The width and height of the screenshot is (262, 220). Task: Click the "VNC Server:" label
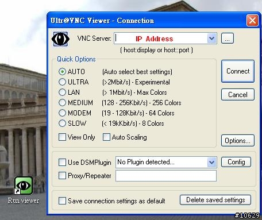point(94,38)
